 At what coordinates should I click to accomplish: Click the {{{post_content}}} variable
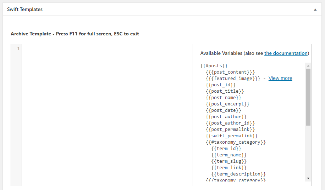click(x=230, y=72)
